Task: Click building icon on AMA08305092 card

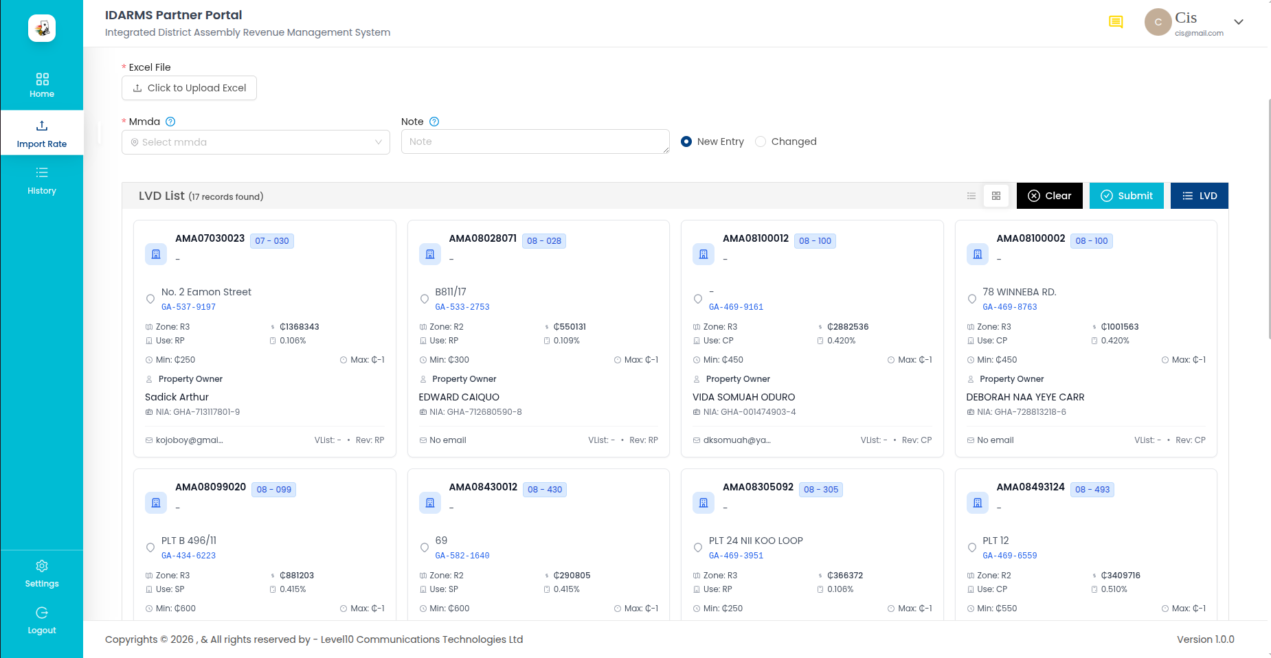Action: tap(704, 503)
